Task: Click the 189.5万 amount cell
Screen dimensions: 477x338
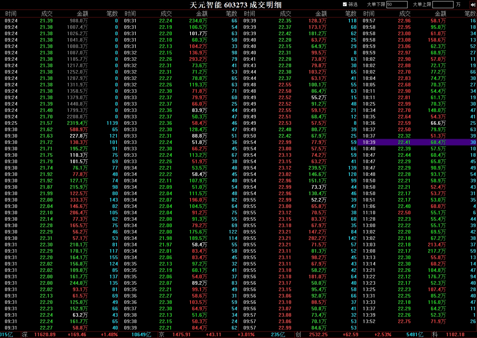Action: click(x=198, y=238)
